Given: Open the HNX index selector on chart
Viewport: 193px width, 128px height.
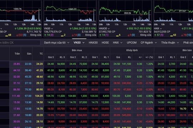Looking at the screenshot, I should (x=158, y=28).
